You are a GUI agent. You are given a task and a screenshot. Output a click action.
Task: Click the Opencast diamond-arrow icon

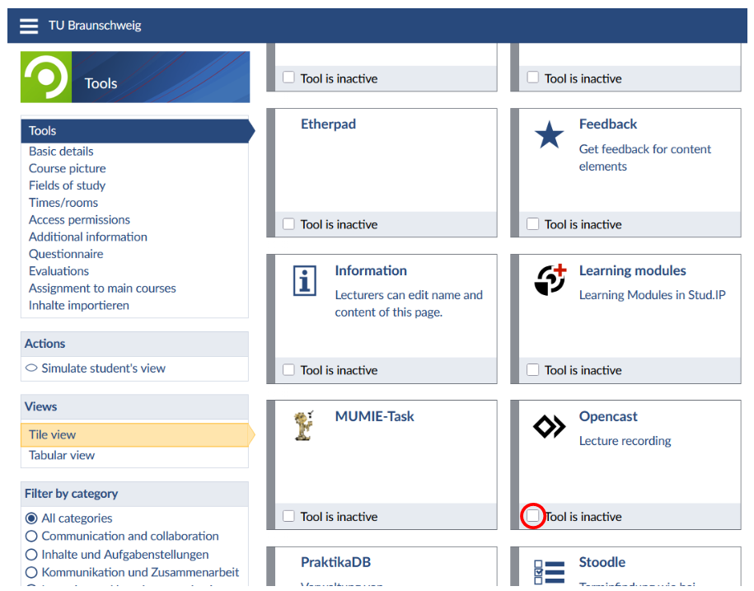[x=549, y=426]
